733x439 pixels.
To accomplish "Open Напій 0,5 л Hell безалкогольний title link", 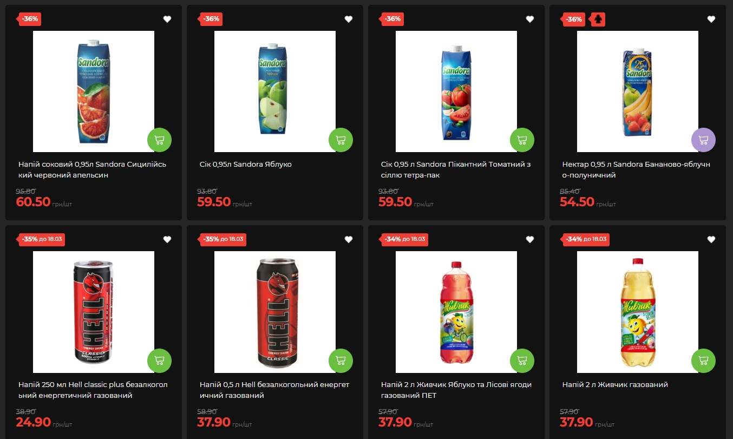I will coord(274,390).
